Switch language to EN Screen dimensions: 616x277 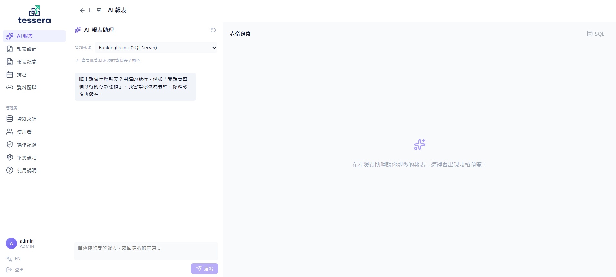14,259
